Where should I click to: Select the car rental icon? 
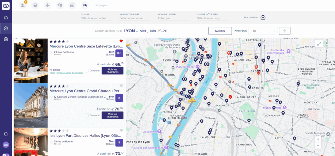click(x=72, y=5)
